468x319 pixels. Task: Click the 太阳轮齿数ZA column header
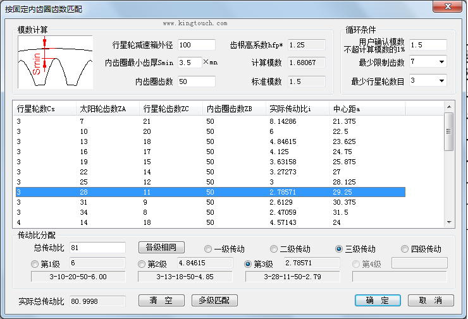tap(108, 109)
